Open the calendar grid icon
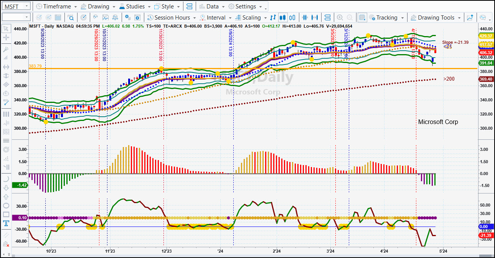 58,18
